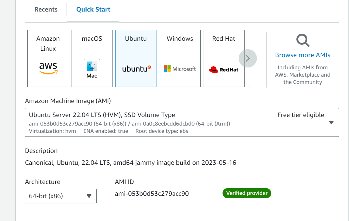Image resolution: width=349 pixels, height=221 pixels.
Task: Click the 'Including AMIs from AWS' caption
Action: pyautogui.click(x=303, y=75)
